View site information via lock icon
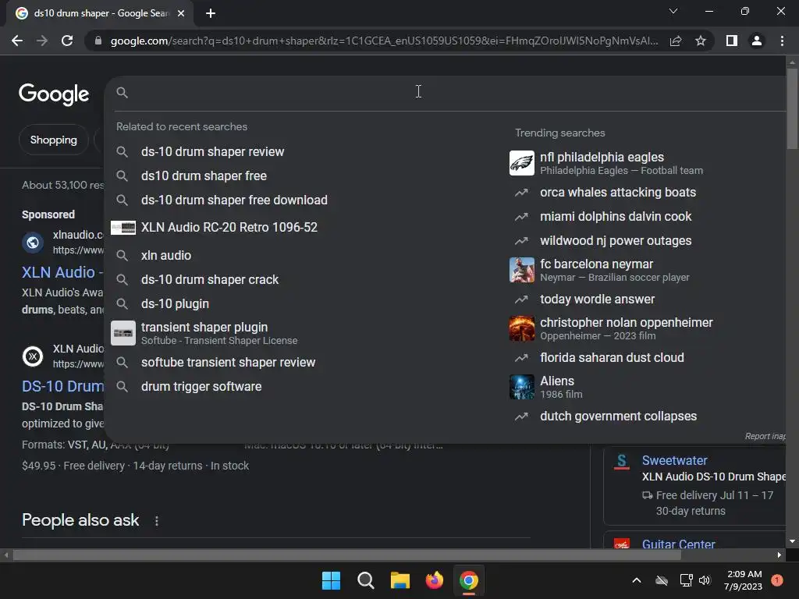This screenshot has width=799, height=599. pos(98,41)
